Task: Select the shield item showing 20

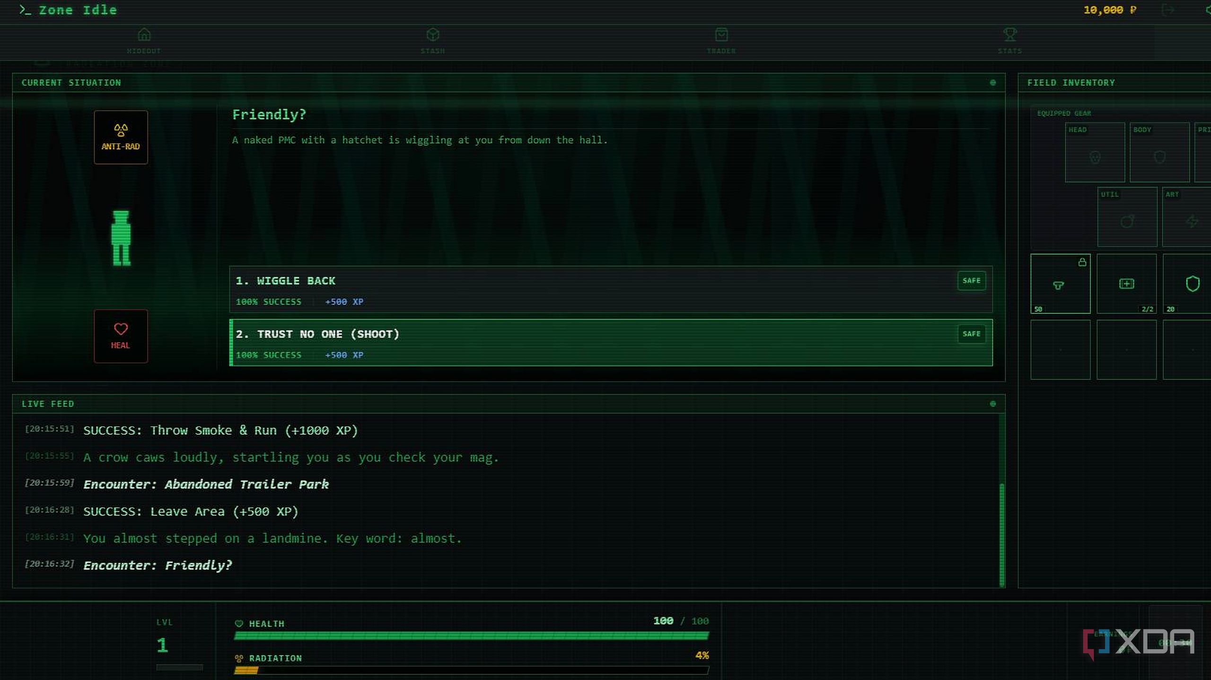Action: pyautogui.click(x=1187, y=284)
